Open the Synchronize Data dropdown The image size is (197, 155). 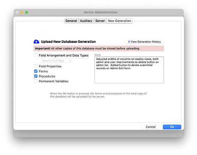click(x=56, y=61)
